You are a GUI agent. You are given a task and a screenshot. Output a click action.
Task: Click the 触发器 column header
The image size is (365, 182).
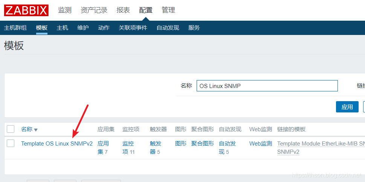click(158, 129)
